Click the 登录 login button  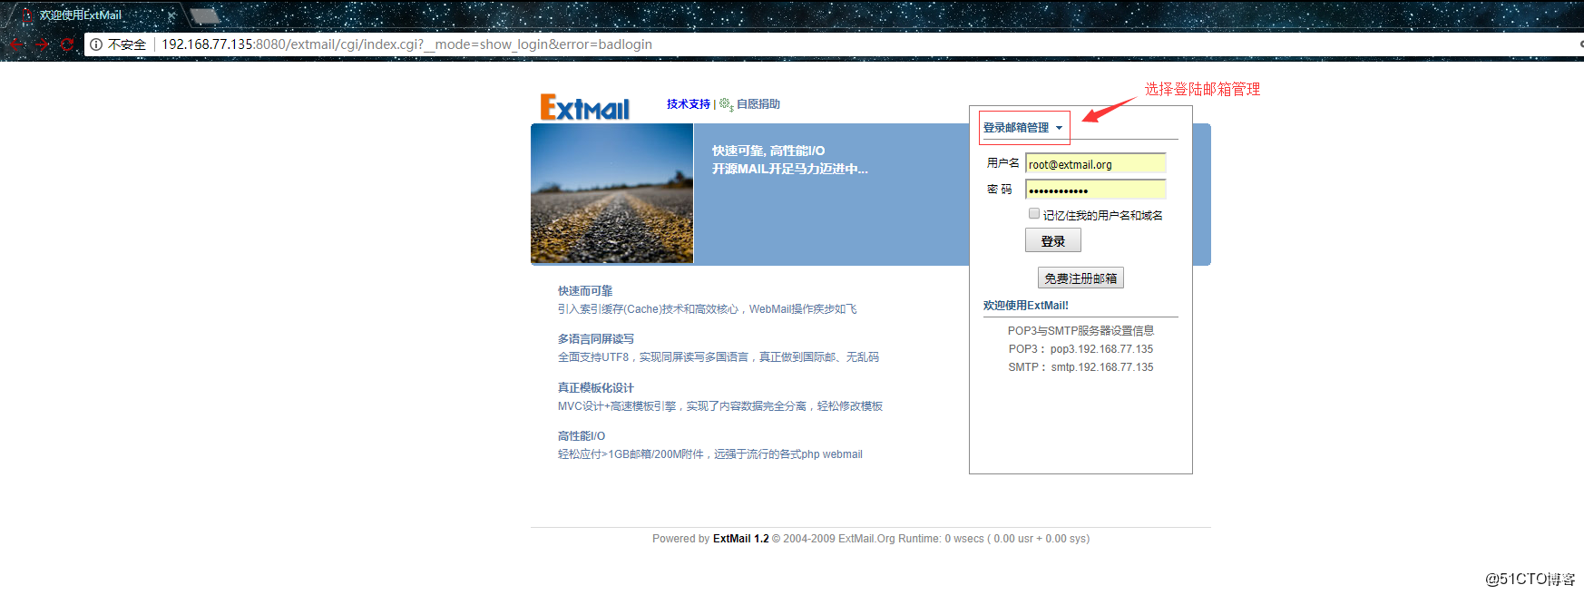pos(1053,240)
